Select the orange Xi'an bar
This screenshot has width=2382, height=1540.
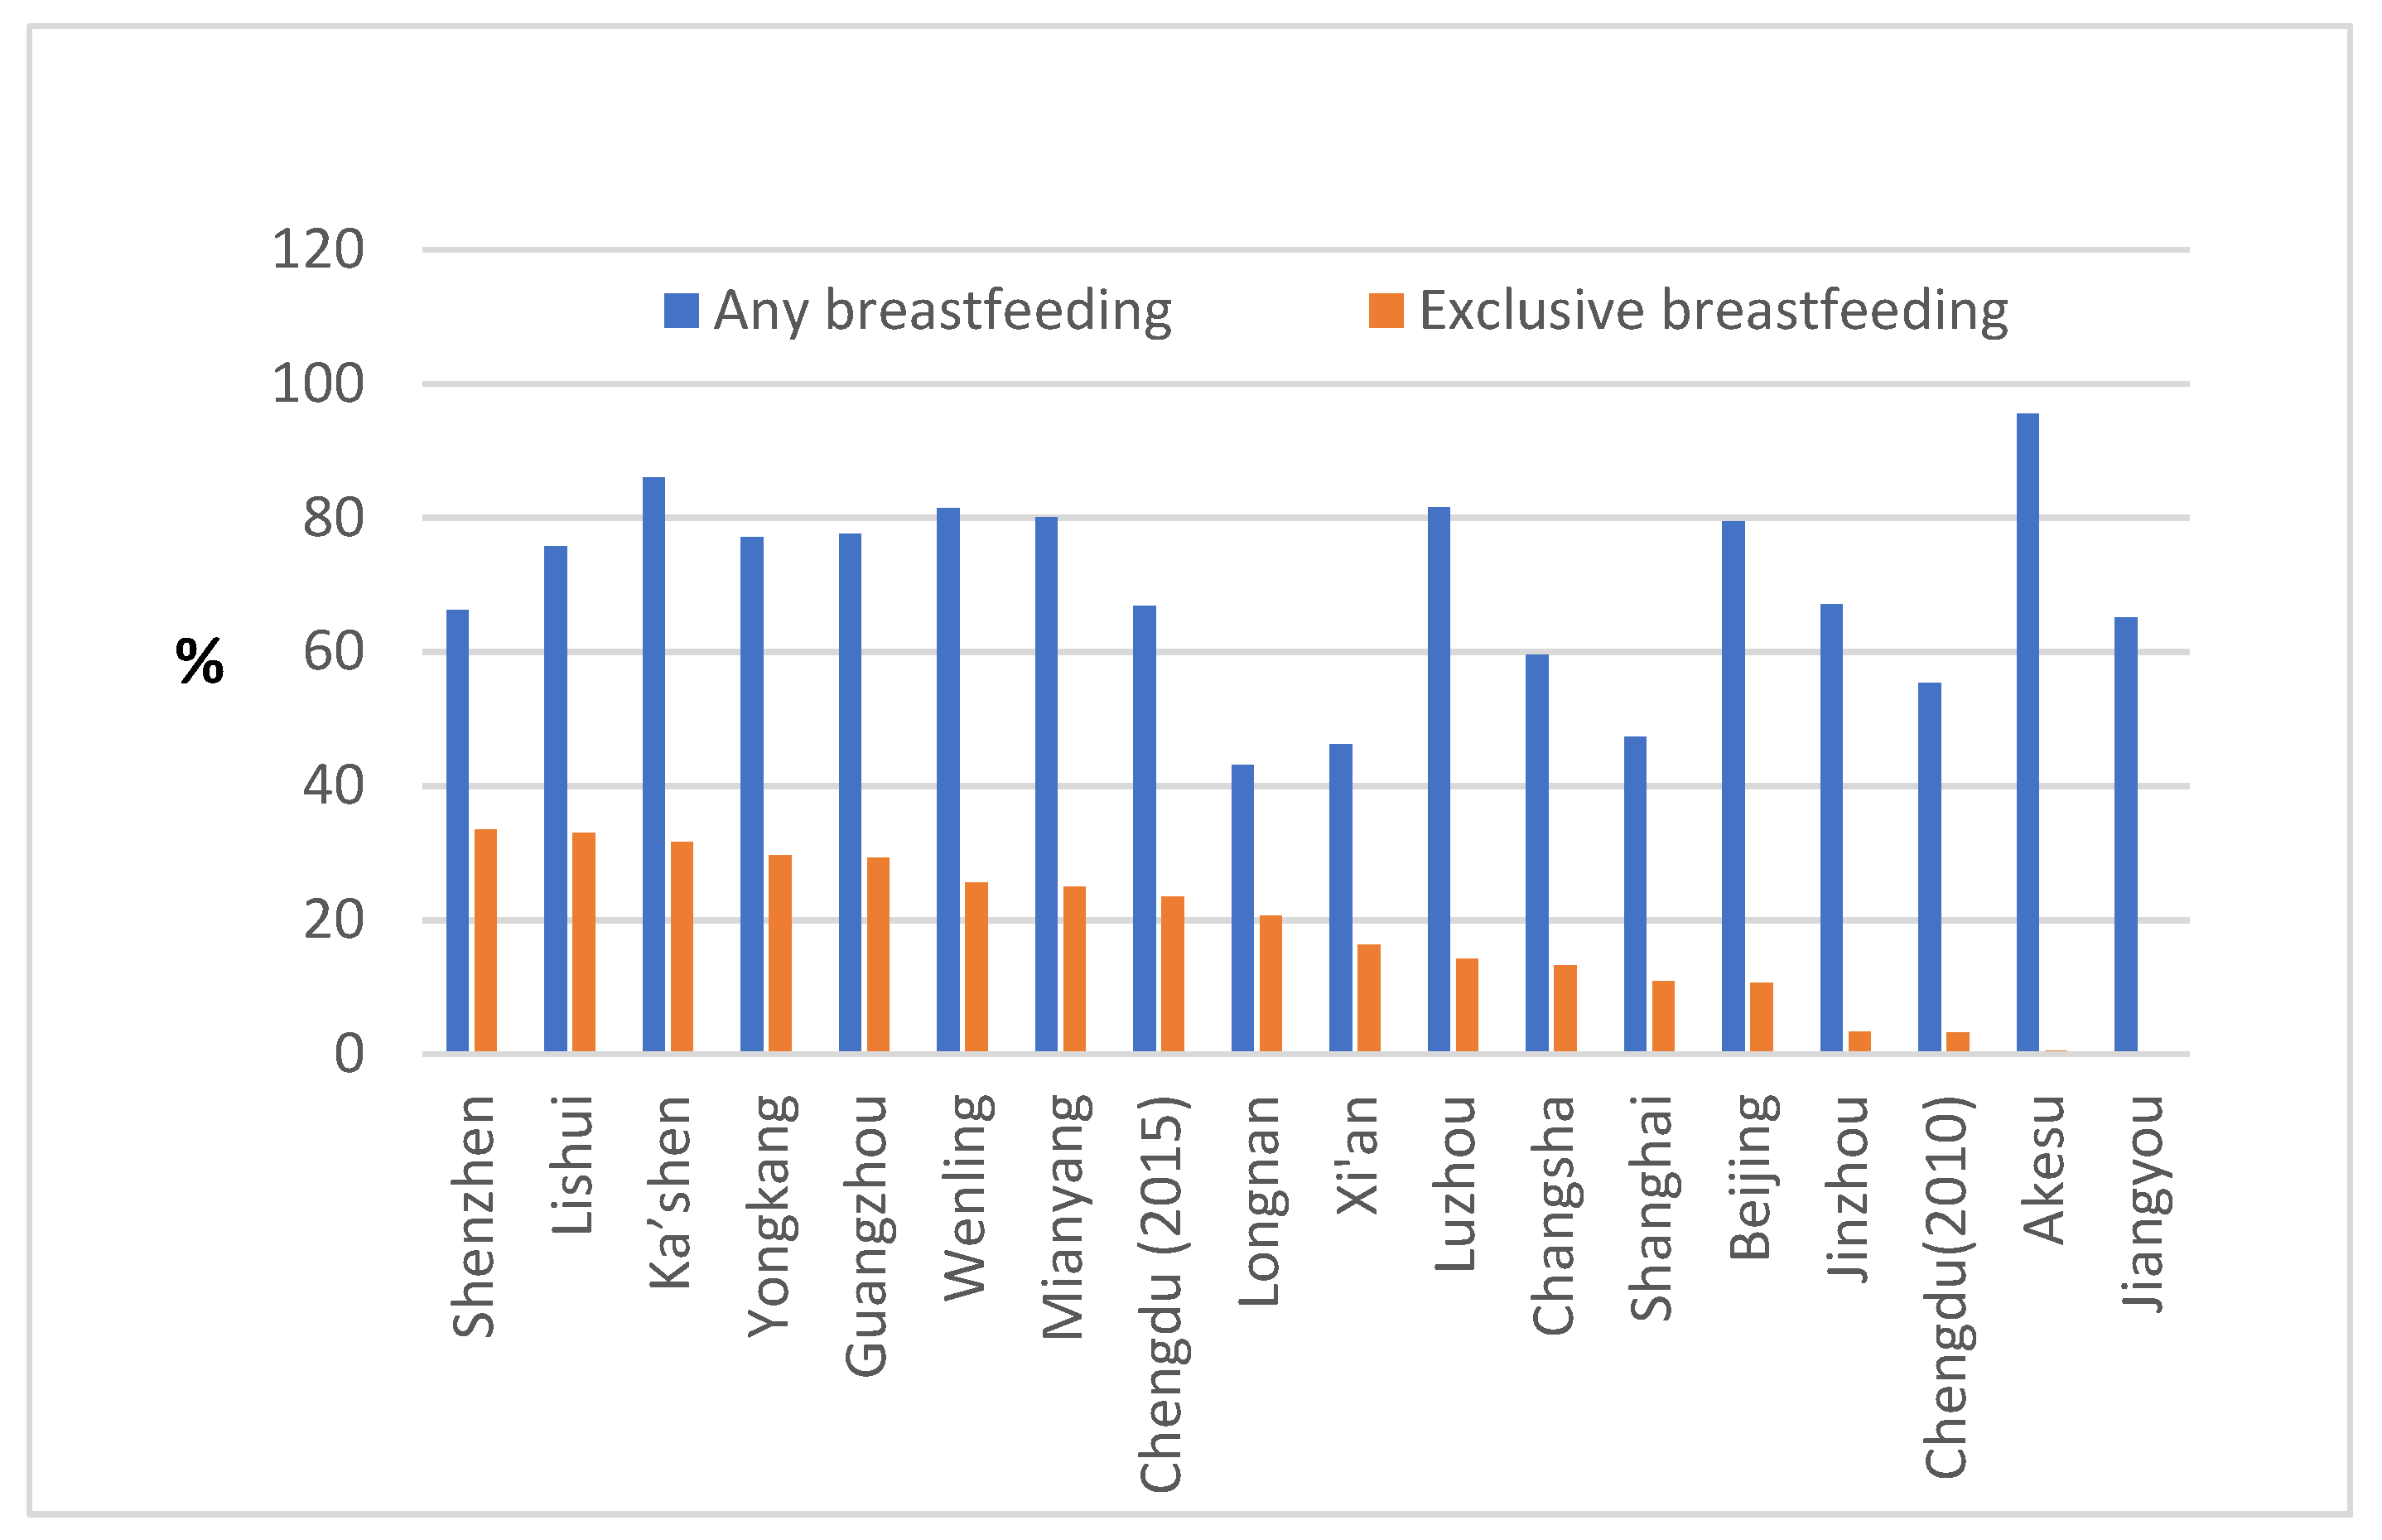[1368, 997]
